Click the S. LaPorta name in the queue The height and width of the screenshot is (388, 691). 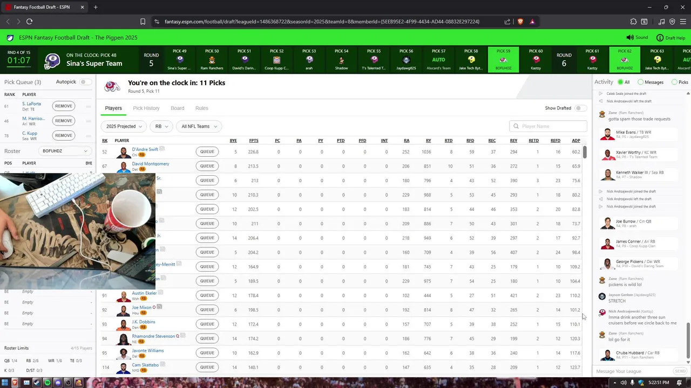[x=31, y=104]
